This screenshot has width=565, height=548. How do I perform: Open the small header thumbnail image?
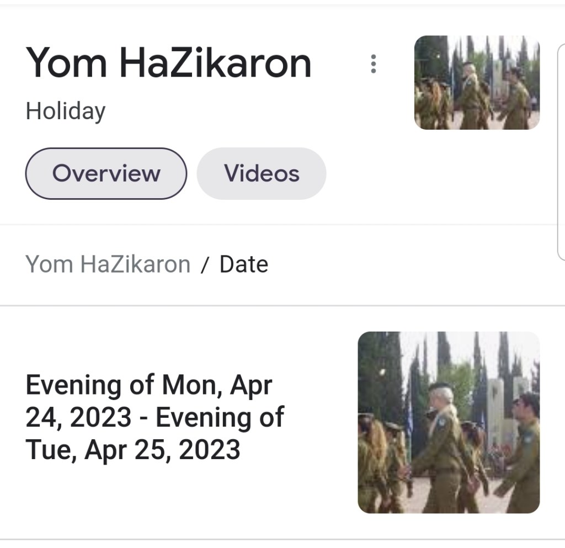coord(477,83)
